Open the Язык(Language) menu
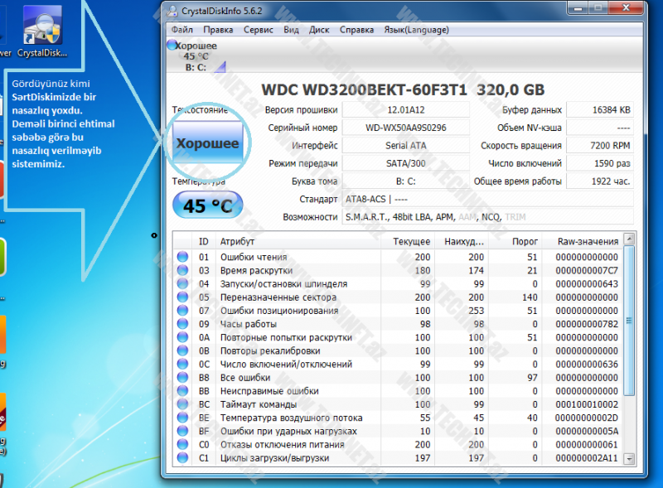This screenshot has height=488, width=663. click(x=416, y=30)
